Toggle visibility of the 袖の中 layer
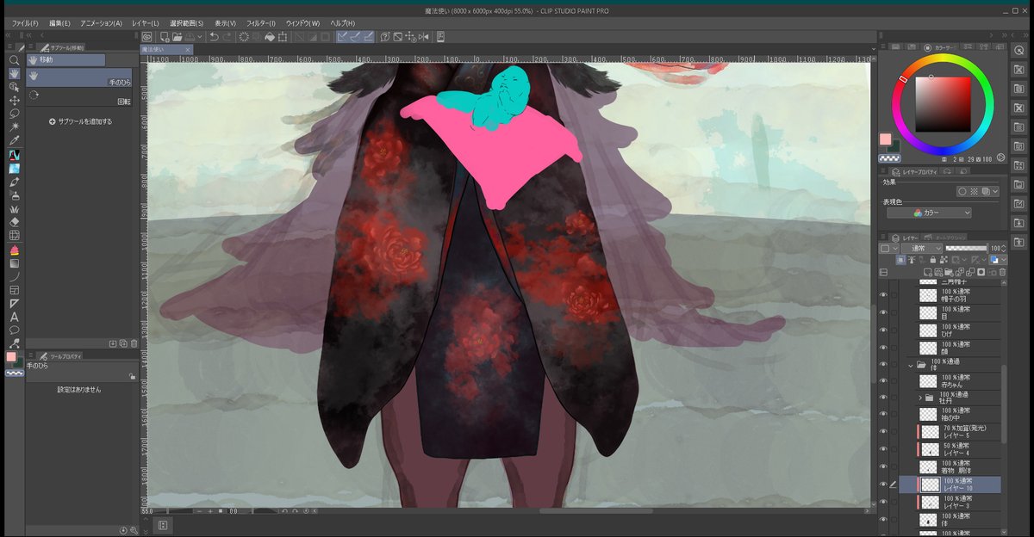 883,415
